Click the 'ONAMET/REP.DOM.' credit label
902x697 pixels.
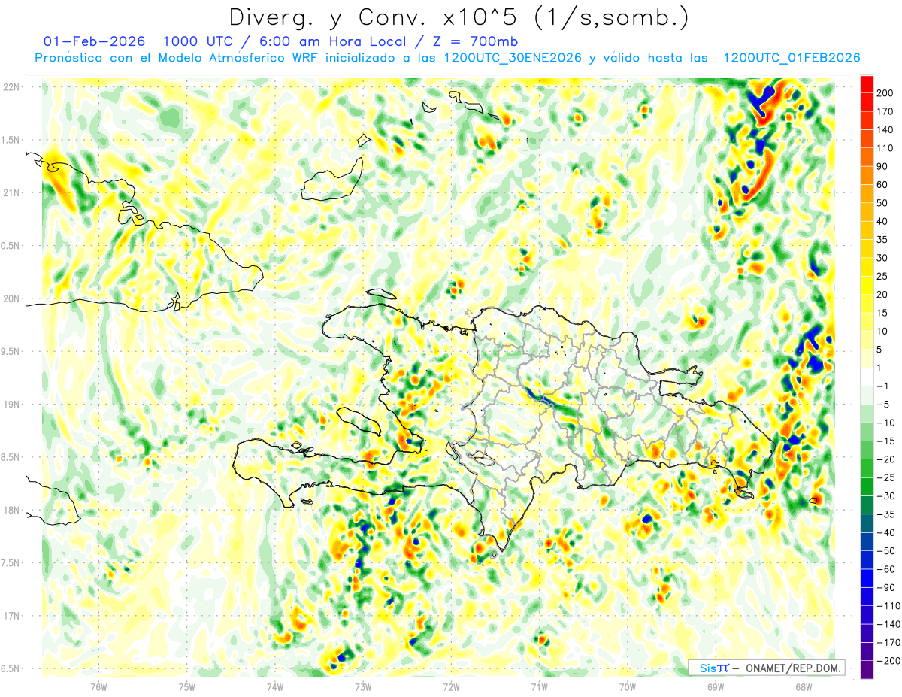click(793, 668)
